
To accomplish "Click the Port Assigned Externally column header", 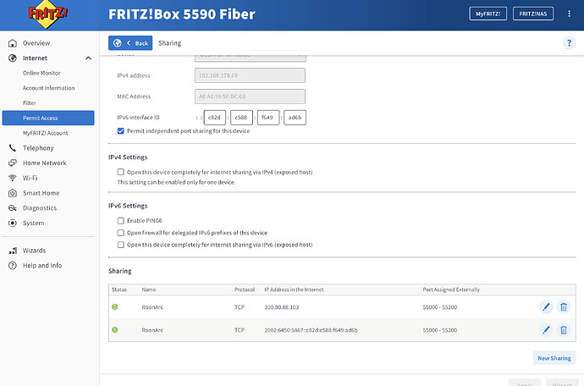I will pos(451,289).
